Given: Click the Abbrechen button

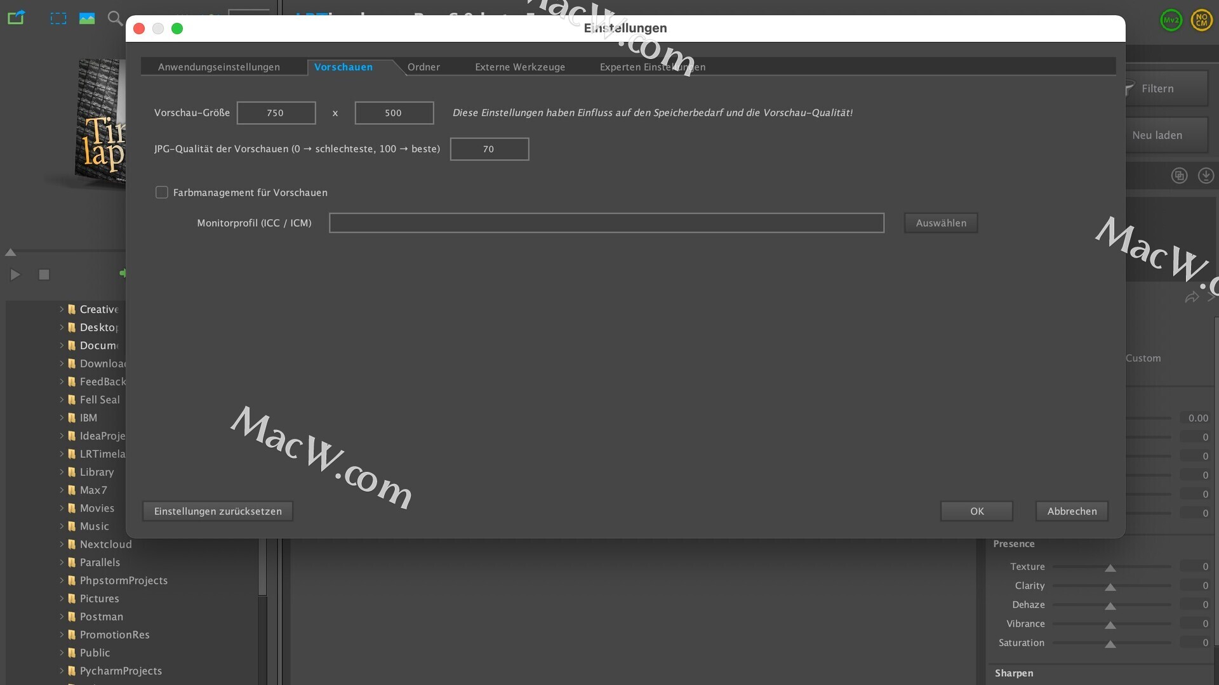Looking at the screenshot, I should click(x=1072, y=511).
